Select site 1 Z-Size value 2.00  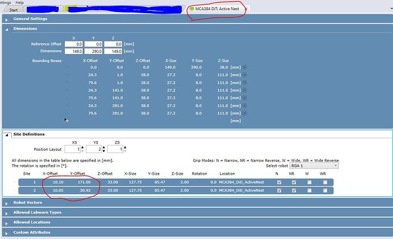click(185, 182)
